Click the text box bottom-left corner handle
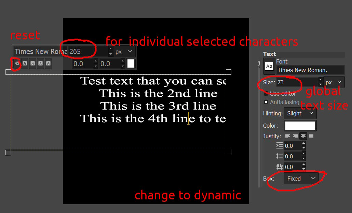Image resolution: width=352 pixels, height=213 pixels. point(8,153)
